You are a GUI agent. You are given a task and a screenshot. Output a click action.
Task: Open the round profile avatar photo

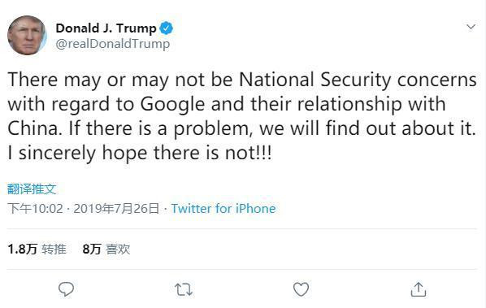tap(27, 35)
